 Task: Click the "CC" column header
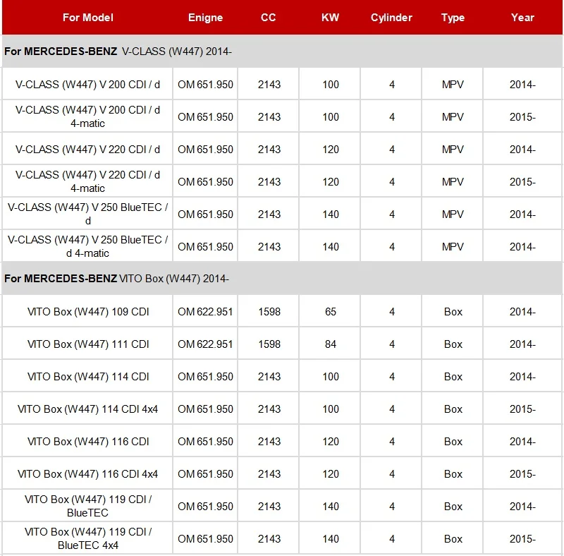pos(269,17)
